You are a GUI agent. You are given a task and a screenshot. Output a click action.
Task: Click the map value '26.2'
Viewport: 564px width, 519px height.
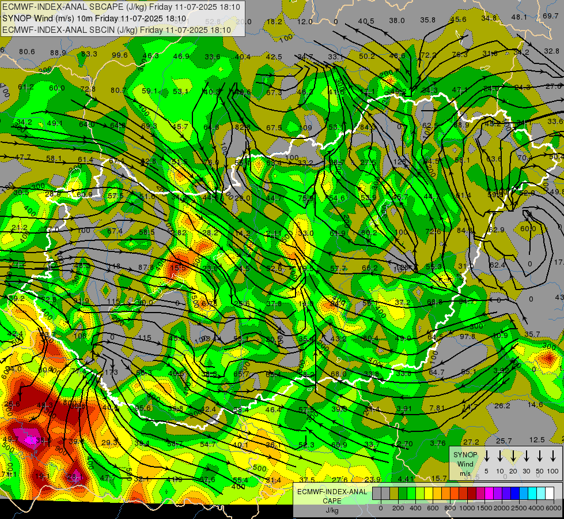pyautogui.click(x=502, y=406)
